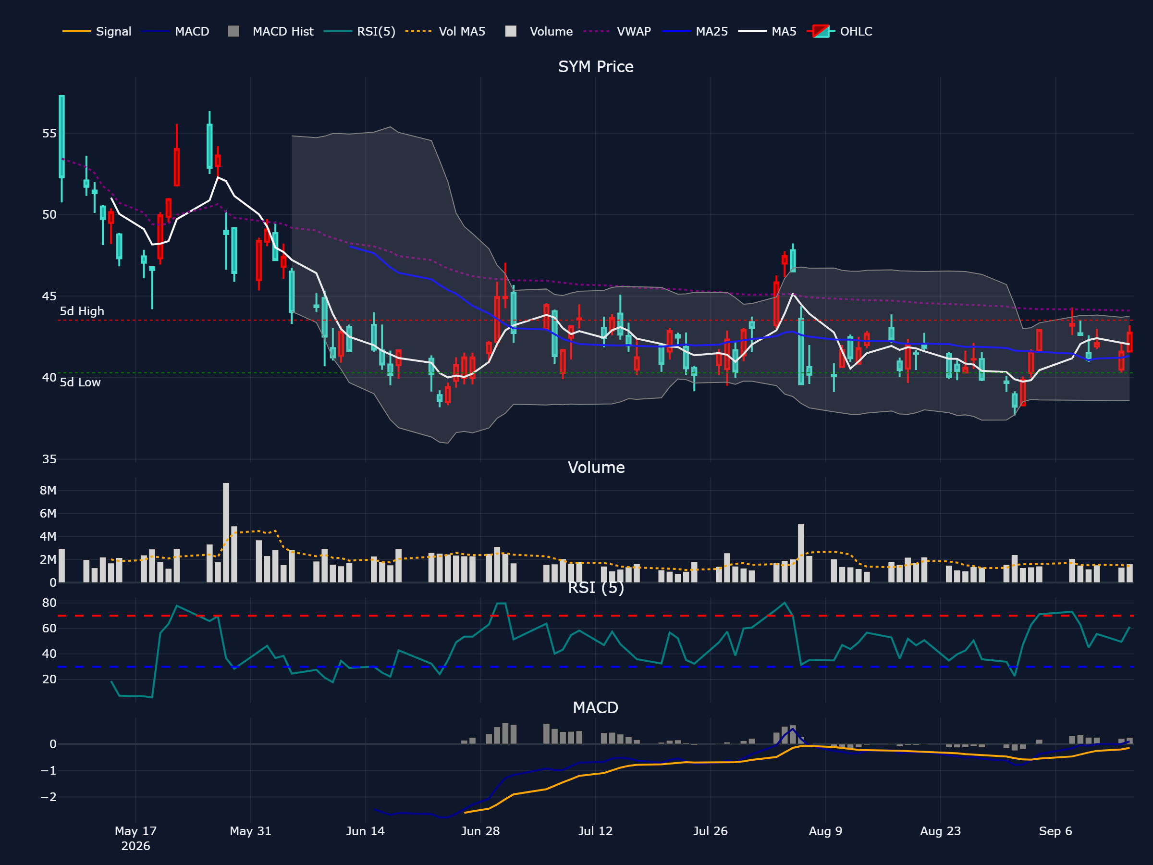Click the dotted orange Vol MA5 legend line
The width and height of the screenshot is (1153, 865).
tap(418, 31)
